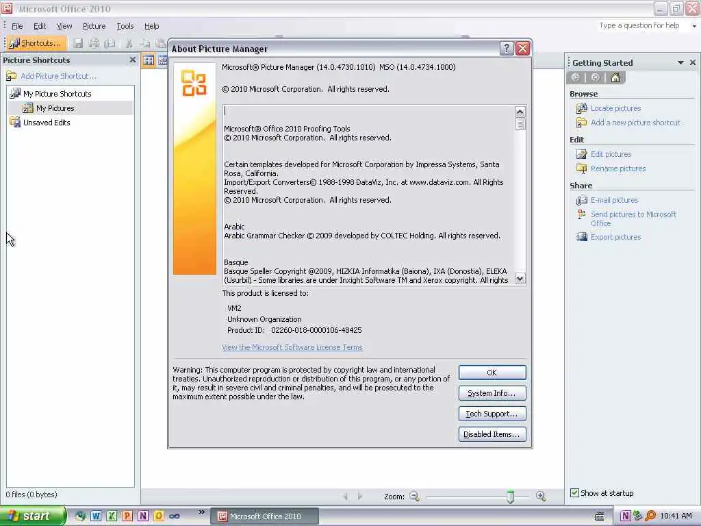The height and width of the screenshot is (526, 701).
Task: Click OK in the About dialog
Action: coord(492,373)
